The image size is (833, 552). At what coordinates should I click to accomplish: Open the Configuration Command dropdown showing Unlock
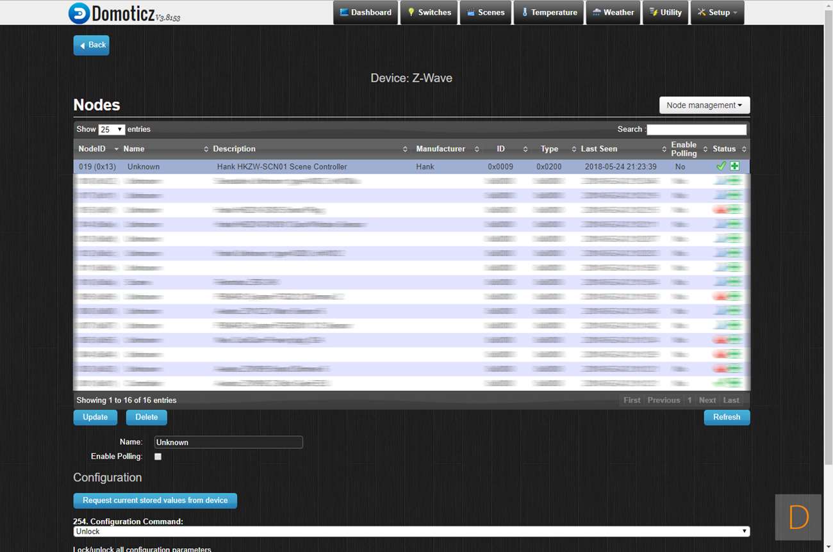(x=411, y=532)
